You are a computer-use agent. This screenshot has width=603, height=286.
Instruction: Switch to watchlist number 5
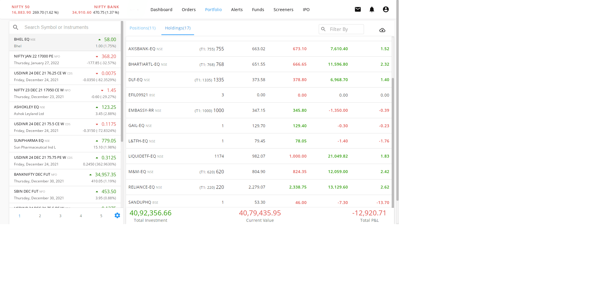[101, 216]
